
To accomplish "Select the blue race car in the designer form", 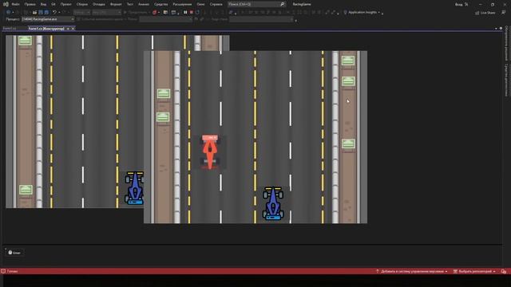I will (x=134, y=188).
